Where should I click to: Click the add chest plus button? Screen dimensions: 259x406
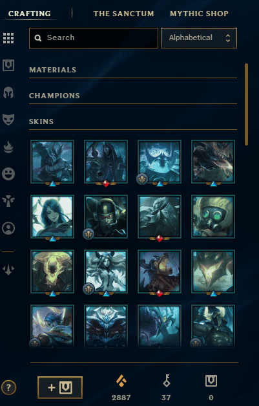(60, 387)
